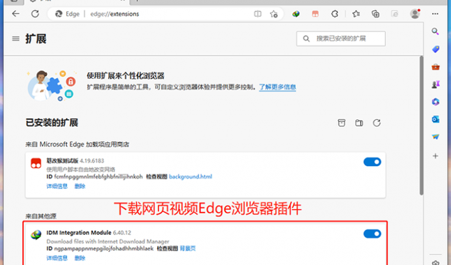Open the 了解更多信息 link
This screenshot has width=451, height=265.
(x=278, y=86)
